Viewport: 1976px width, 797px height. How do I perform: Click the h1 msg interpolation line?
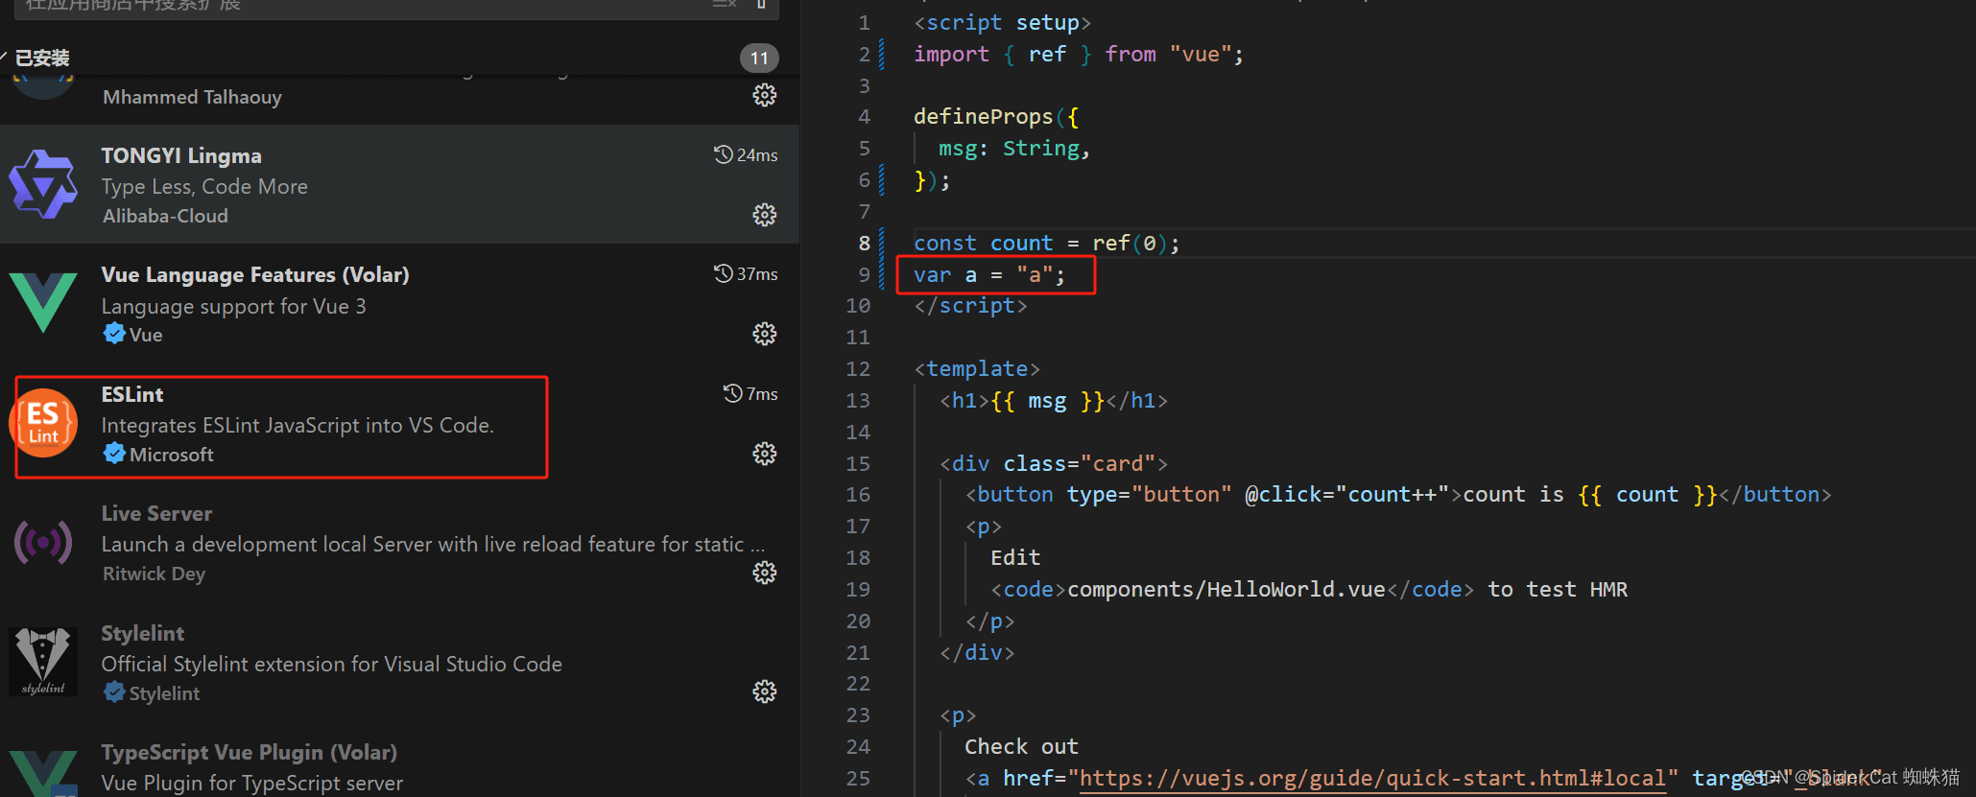click(1054, 400)
